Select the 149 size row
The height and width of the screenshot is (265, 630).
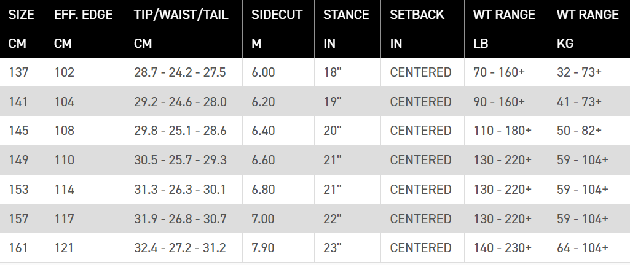(315, 160)
